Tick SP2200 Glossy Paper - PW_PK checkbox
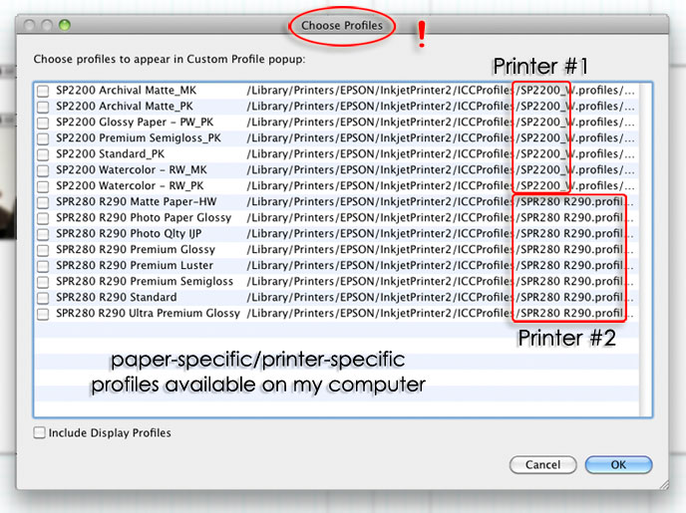The height and width of the screenshot is (513, 686). (x=43, y=123)
